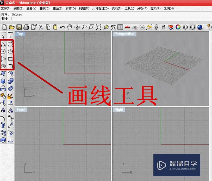Click the Undo arrow icon
This screenshot has height=181, width=212.
62,27
